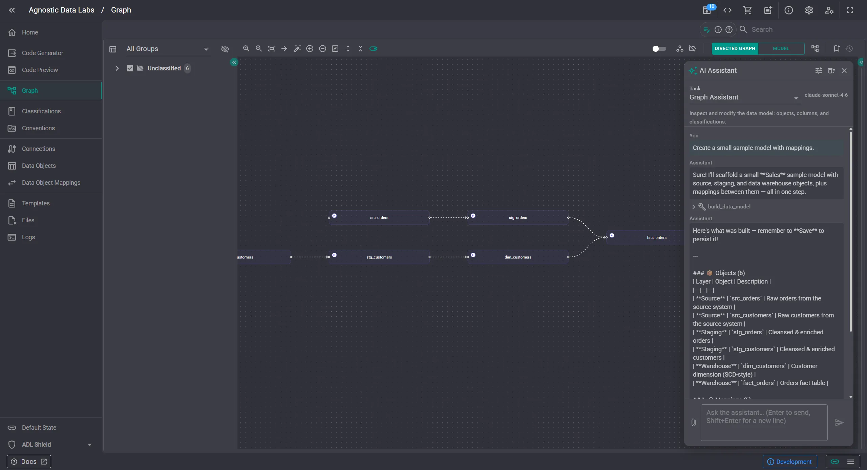Toggle the crossed-eye hide groups icon
This screenshot has height=470, width=867.
pos(225,49)
